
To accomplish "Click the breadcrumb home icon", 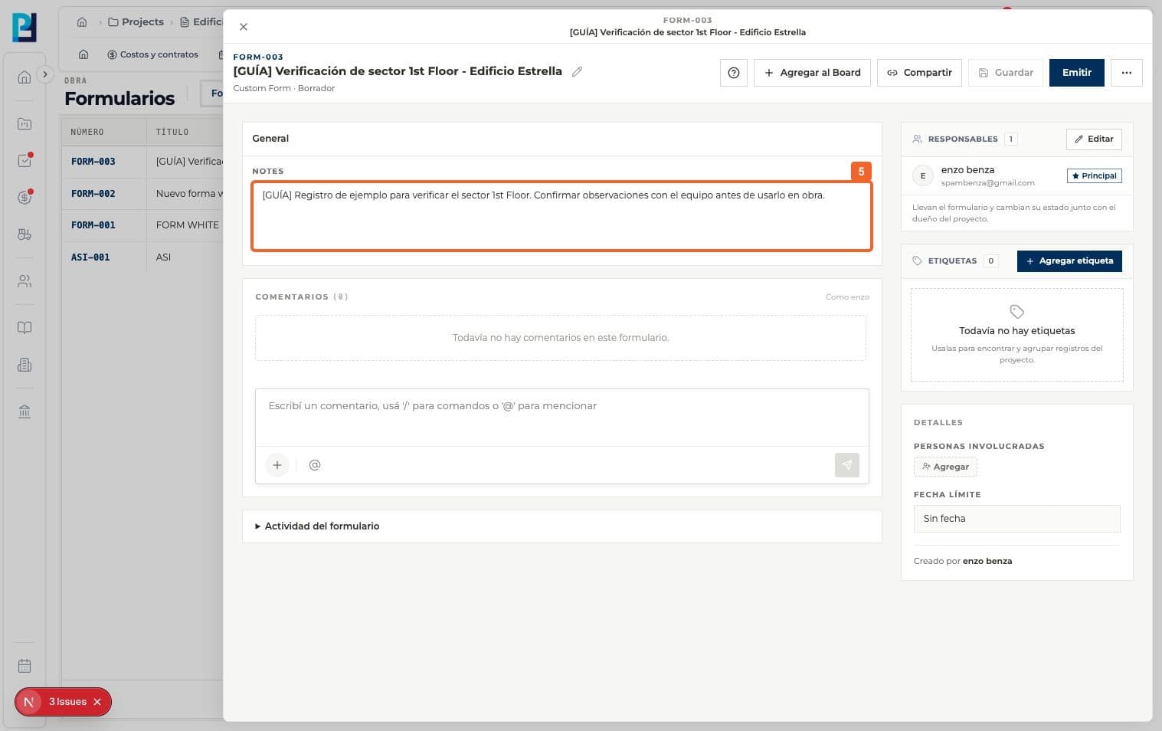I will click(x=82, y=22).
